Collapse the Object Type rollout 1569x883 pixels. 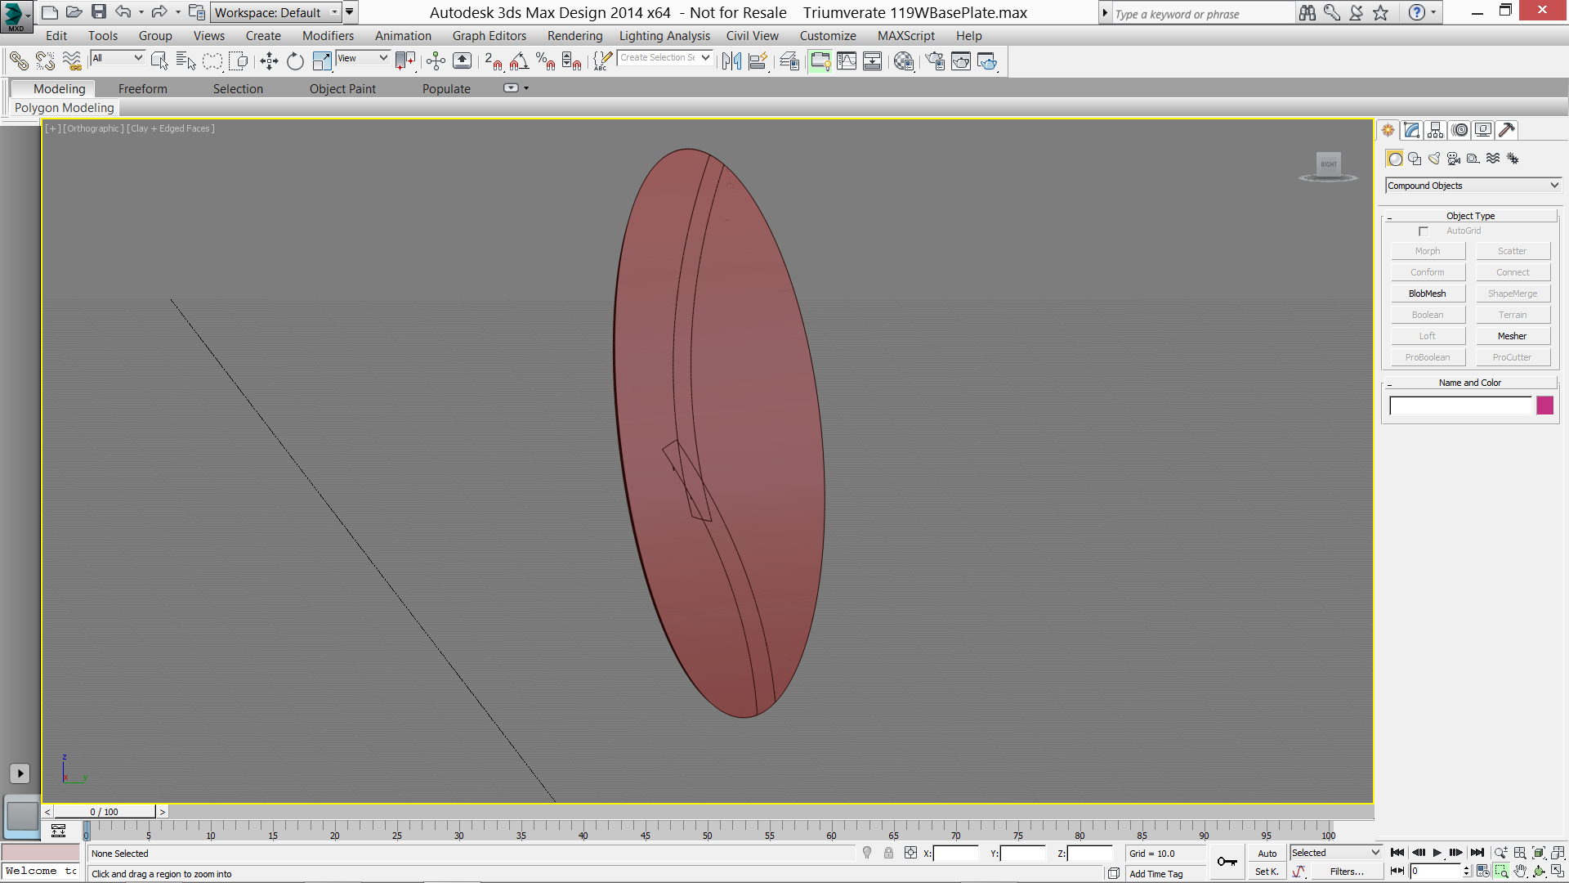point(1471,216)
